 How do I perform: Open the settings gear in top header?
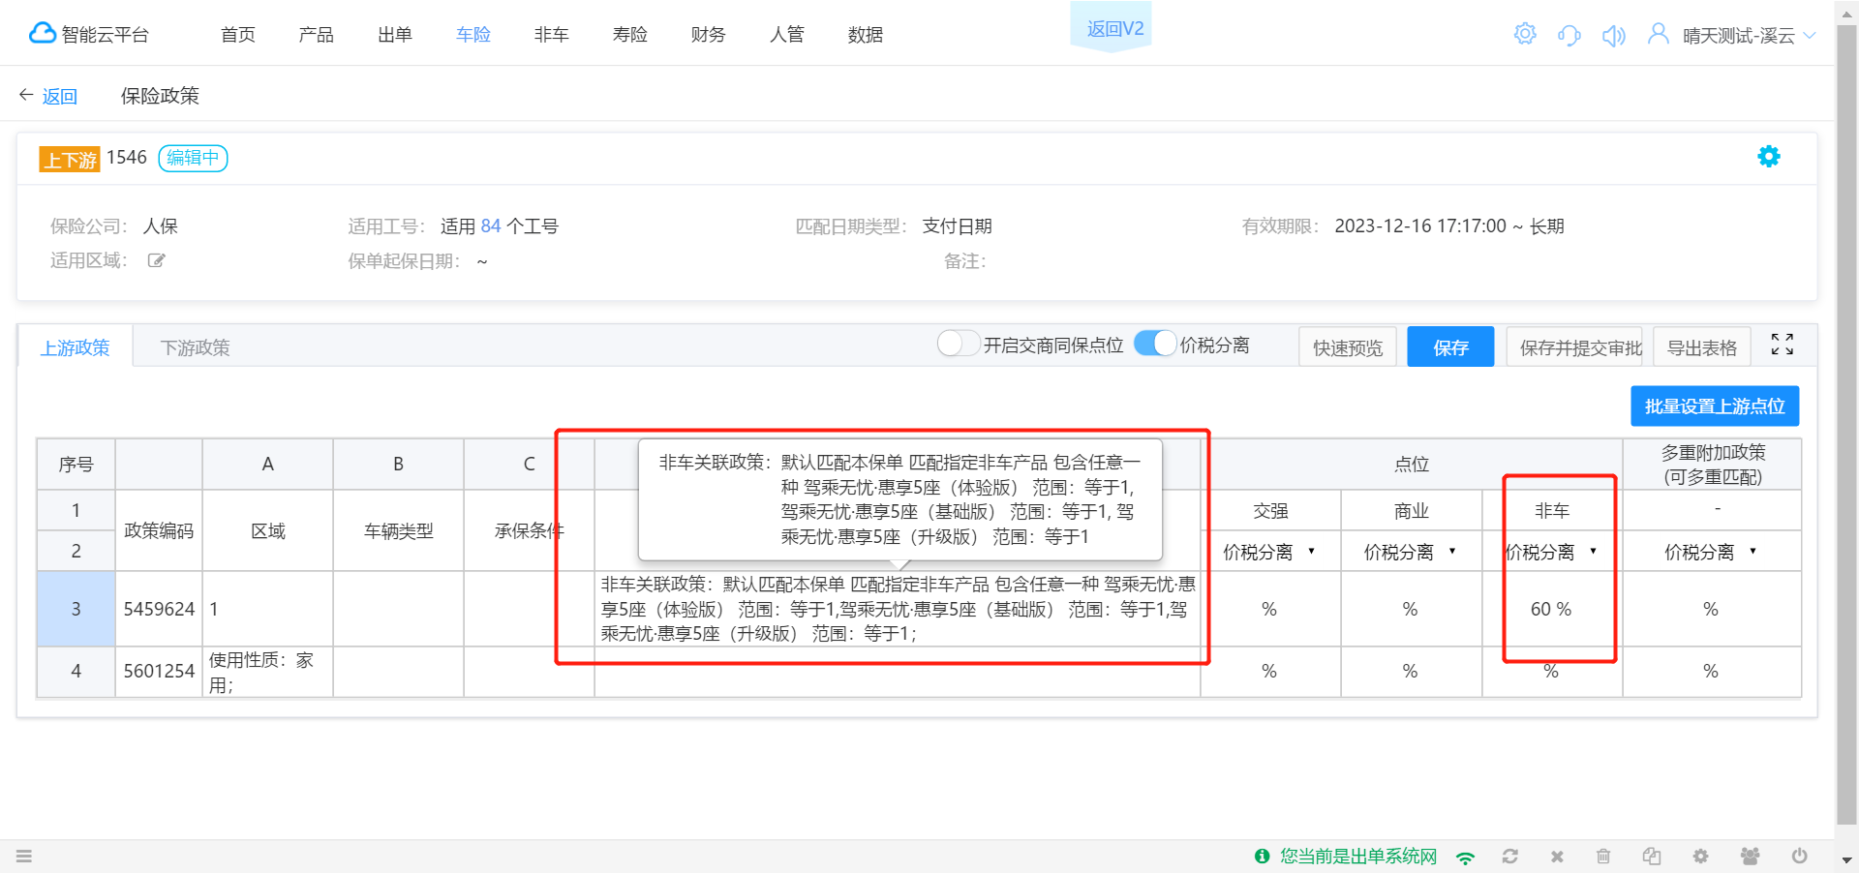[1525, 35]
